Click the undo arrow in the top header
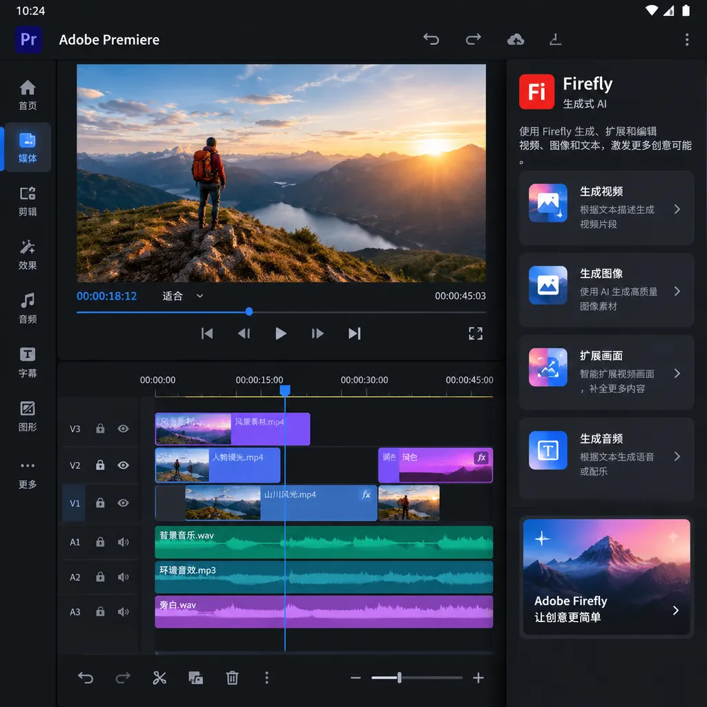The height and width of the screenshot is (707, 707). tap(431, 39)
